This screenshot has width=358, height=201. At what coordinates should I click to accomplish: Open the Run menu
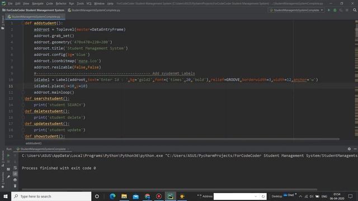tap(72, 4)
